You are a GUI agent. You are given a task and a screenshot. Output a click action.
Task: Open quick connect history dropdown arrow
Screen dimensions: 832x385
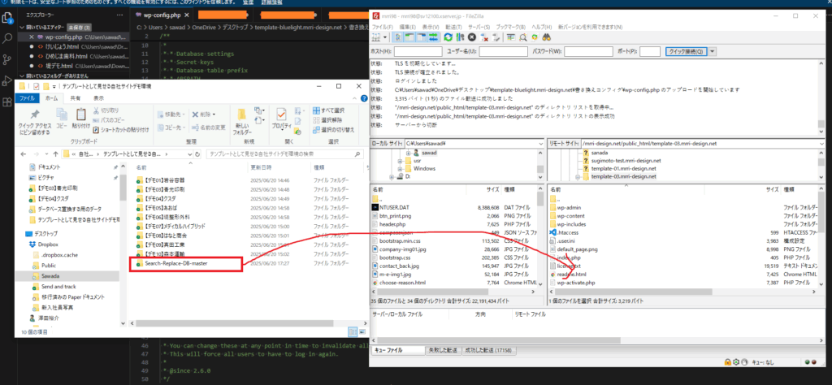point(713,51)
